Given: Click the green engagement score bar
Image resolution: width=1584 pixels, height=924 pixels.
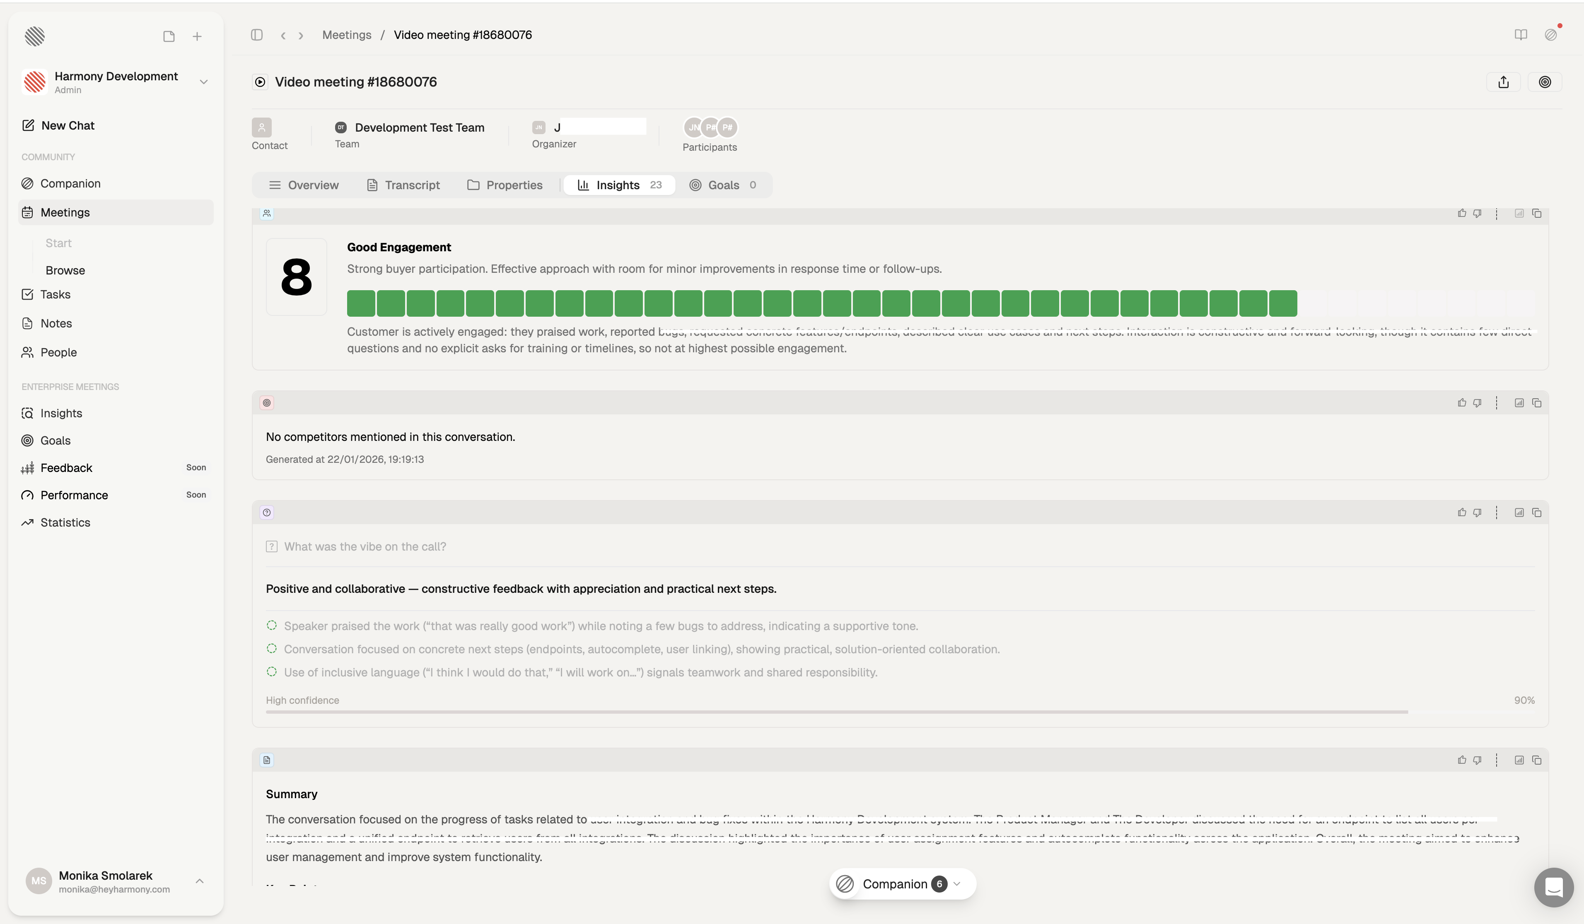Looking at the screenshot, I should [x=821, y=303].
